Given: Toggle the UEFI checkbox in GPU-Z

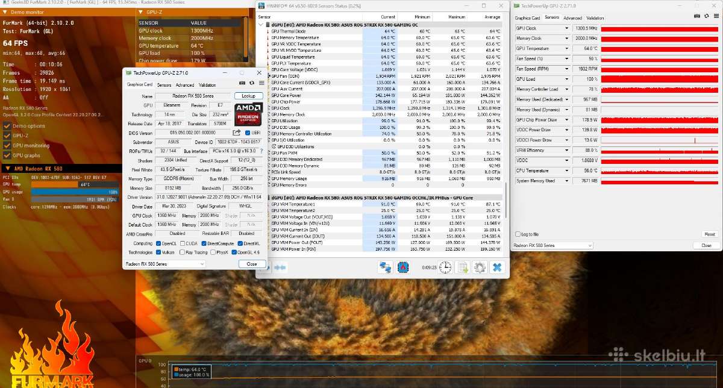Looking at the screenshot, I should (x=248, y=133).
